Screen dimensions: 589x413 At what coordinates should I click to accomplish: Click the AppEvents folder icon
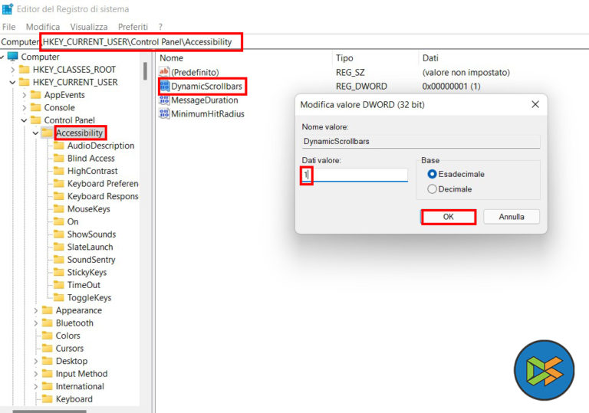[x=36, y=94]
